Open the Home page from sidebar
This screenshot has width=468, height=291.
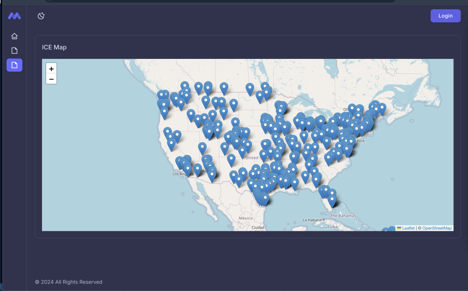14,36
